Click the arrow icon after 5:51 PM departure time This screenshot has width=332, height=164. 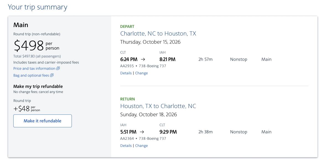(142, 132)
